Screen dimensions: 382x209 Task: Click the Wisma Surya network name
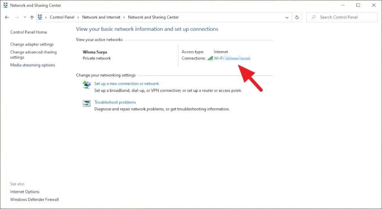(x=95, y=52)
